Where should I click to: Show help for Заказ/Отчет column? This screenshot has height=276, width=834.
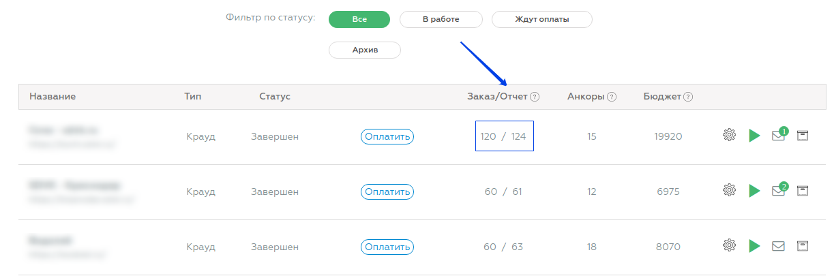535,97
